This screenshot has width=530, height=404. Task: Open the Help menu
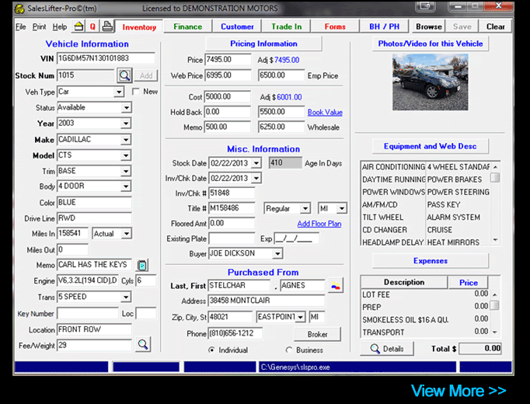point(60,26)
